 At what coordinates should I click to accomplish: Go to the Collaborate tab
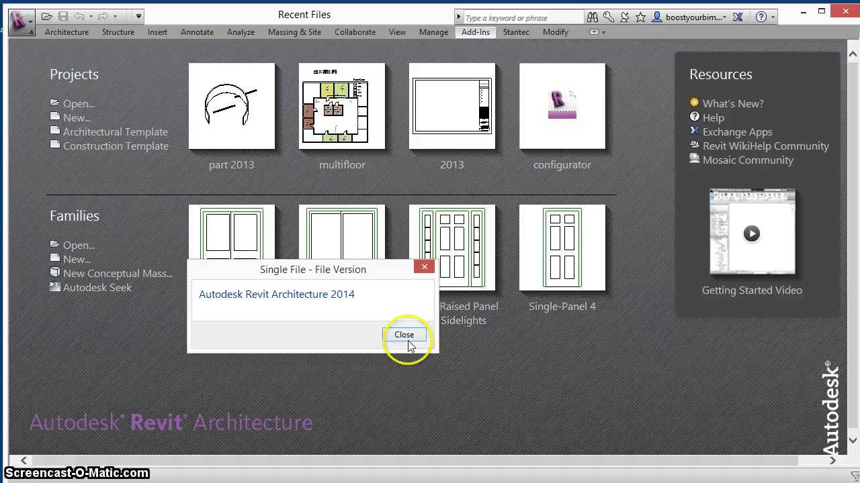(x=355, y=32)
